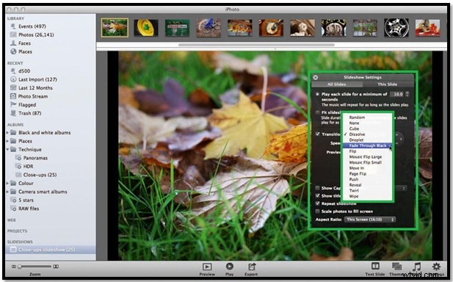Open the Themes chooser
Viewport: 453px width, 282px height.
click(x=396, y=266)
